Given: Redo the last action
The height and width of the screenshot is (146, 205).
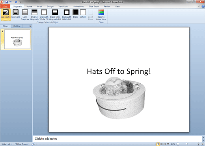Looking at the screenshot, I should click(x=16, y=2).
